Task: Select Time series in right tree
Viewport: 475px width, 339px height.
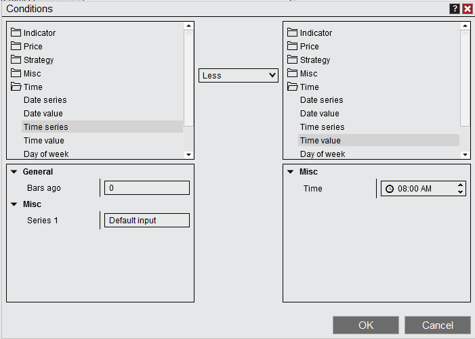Action: [322, 127]
